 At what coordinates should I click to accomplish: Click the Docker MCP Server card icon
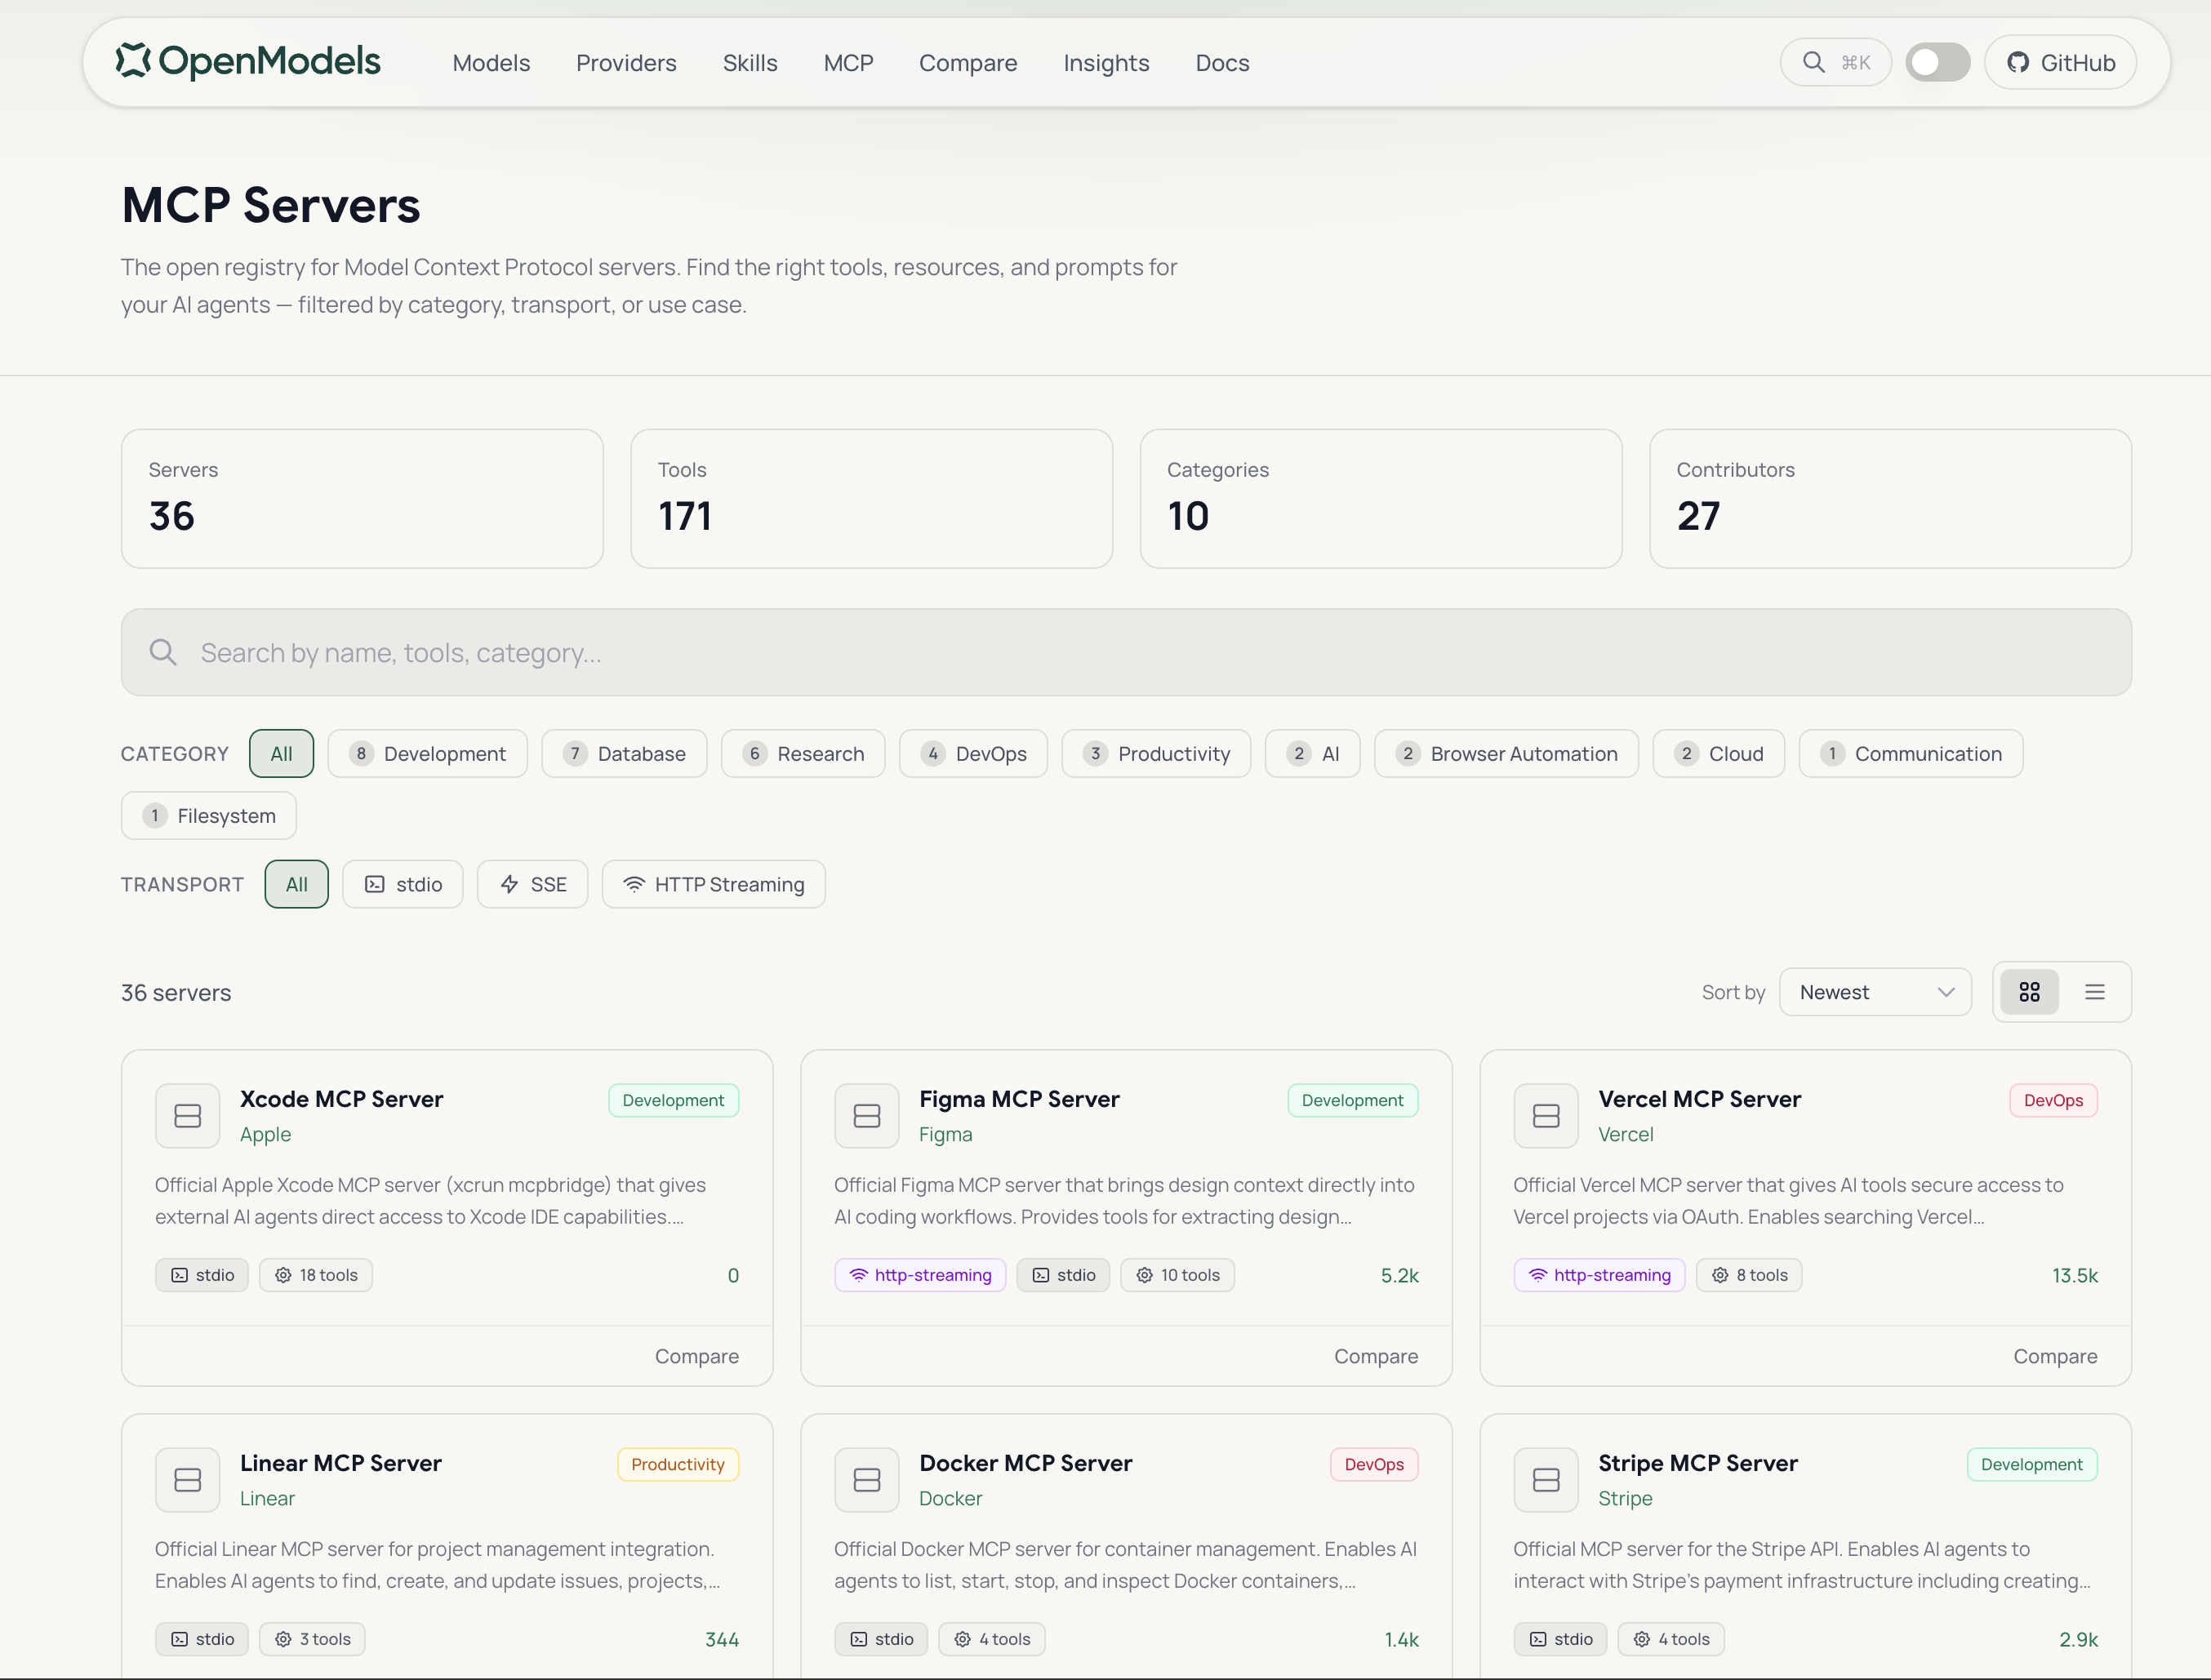click(867, 1480)
